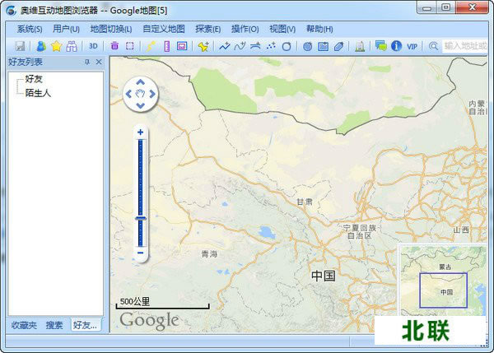Select the circle drawing tool icon

287,46
